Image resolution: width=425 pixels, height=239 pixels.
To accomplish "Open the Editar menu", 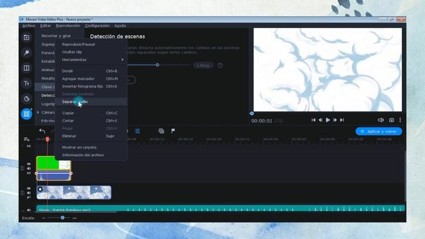I will (x=46, y=26).
